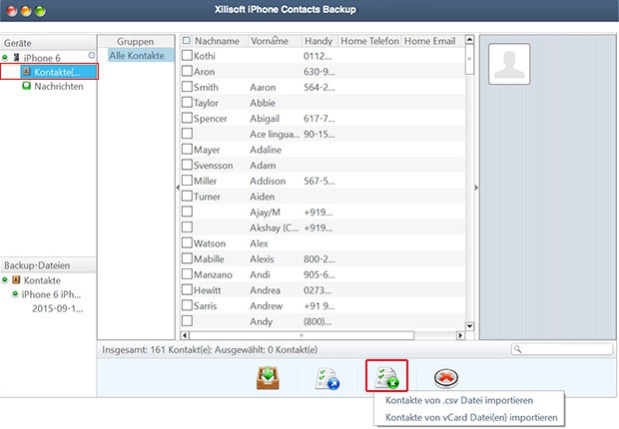Collapse the Backup-Dateien Kontakte tree node
The image size is (619, 429).
pyautogui.click(x=5, y=279)
